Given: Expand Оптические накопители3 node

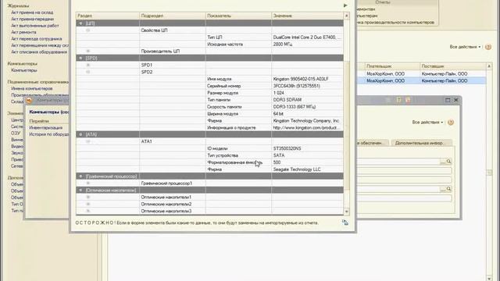Looking at the screenshot, I should click(88, 211).
